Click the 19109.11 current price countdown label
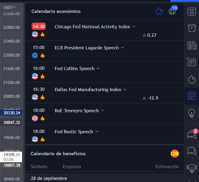 11,157
